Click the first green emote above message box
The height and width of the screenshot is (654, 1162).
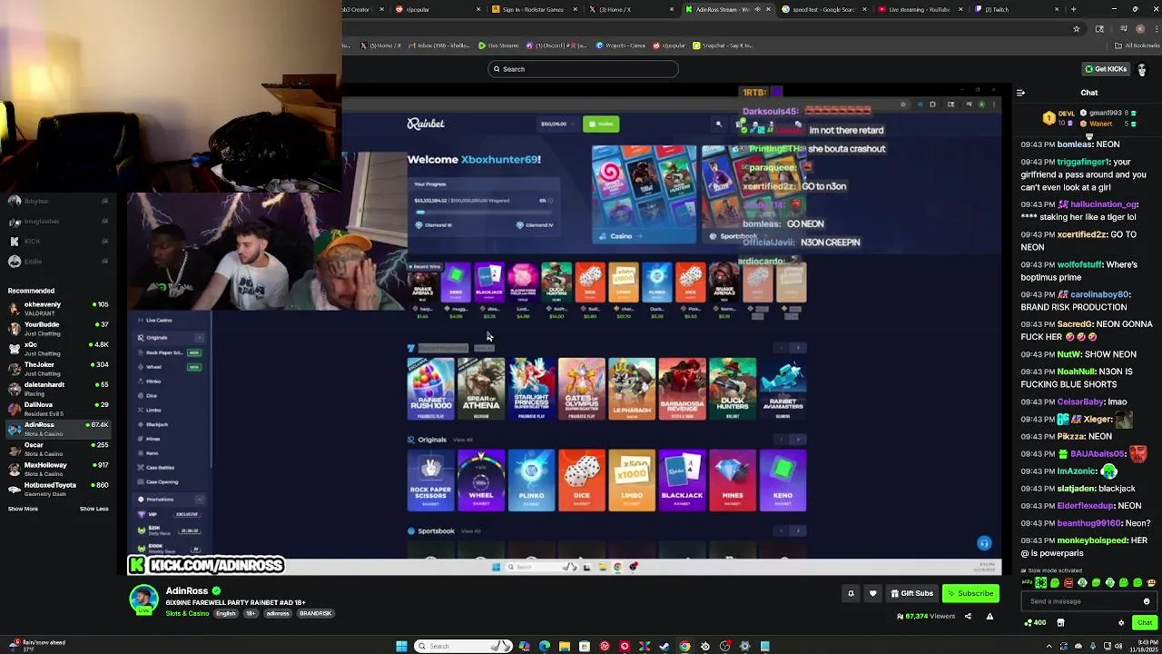tap(1040, 583)
